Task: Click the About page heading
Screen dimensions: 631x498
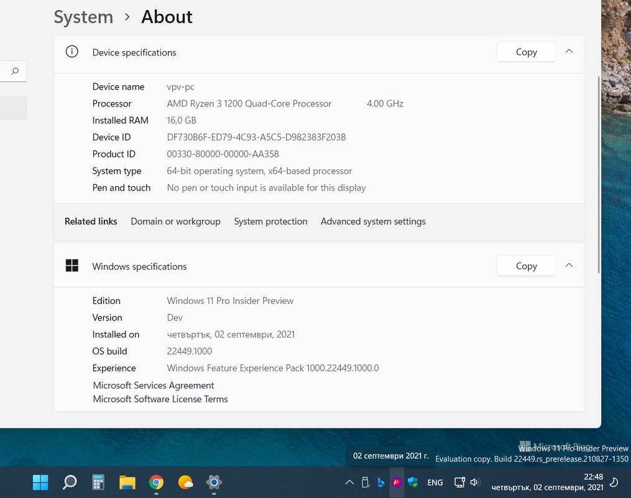Action: [x=167, y=17]
